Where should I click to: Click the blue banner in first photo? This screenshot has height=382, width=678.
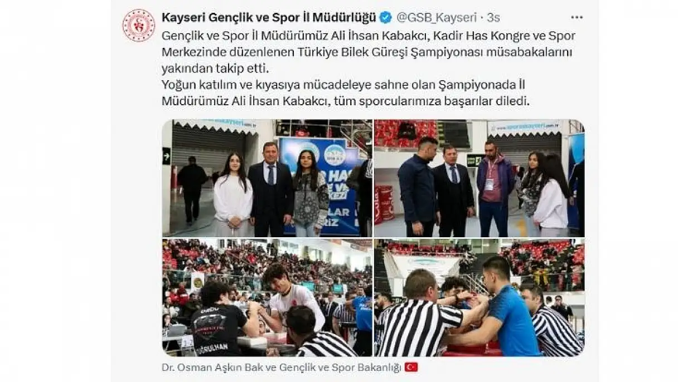click(319, 184)
